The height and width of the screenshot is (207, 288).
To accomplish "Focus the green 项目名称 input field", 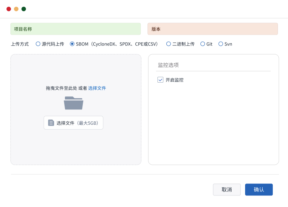I will 75,29.
